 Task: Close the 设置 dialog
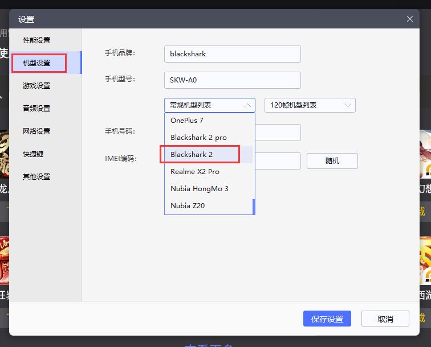[409, 19]
